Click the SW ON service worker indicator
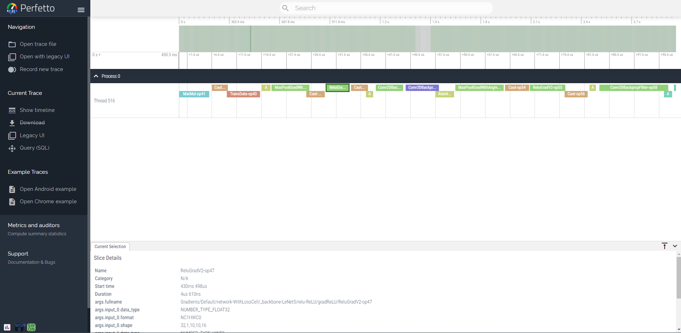 point(31,327)
